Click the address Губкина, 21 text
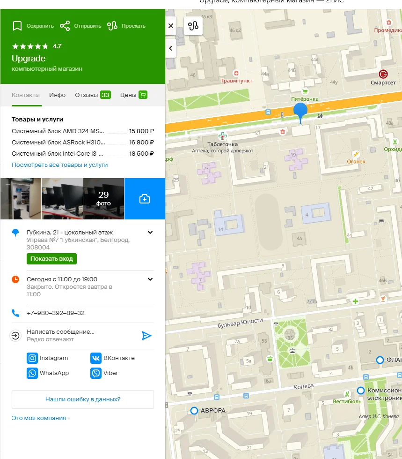Image resolution: width=402 pixels, height=459 pixels. pyautogui.click(x=43, y=233)
